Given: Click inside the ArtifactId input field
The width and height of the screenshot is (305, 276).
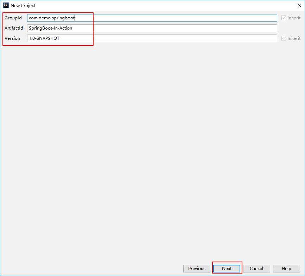Looking at the screenshot, I should (x=141, y=28).
